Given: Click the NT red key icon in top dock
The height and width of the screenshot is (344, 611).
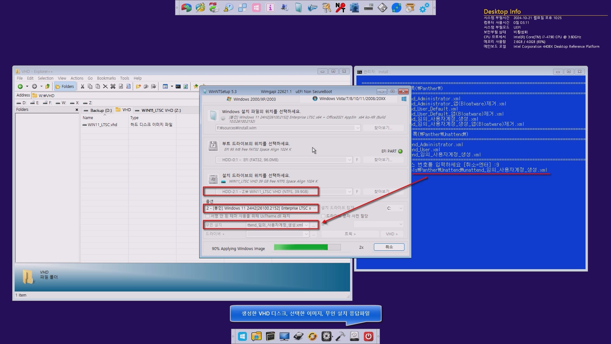Looking at the screenshot, I should click(x=340, y=7).
